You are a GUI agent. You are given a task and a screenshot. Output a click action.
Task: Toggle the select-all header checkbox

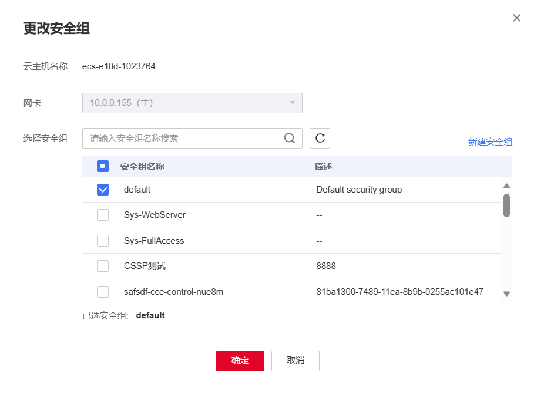tap(103, 167)
